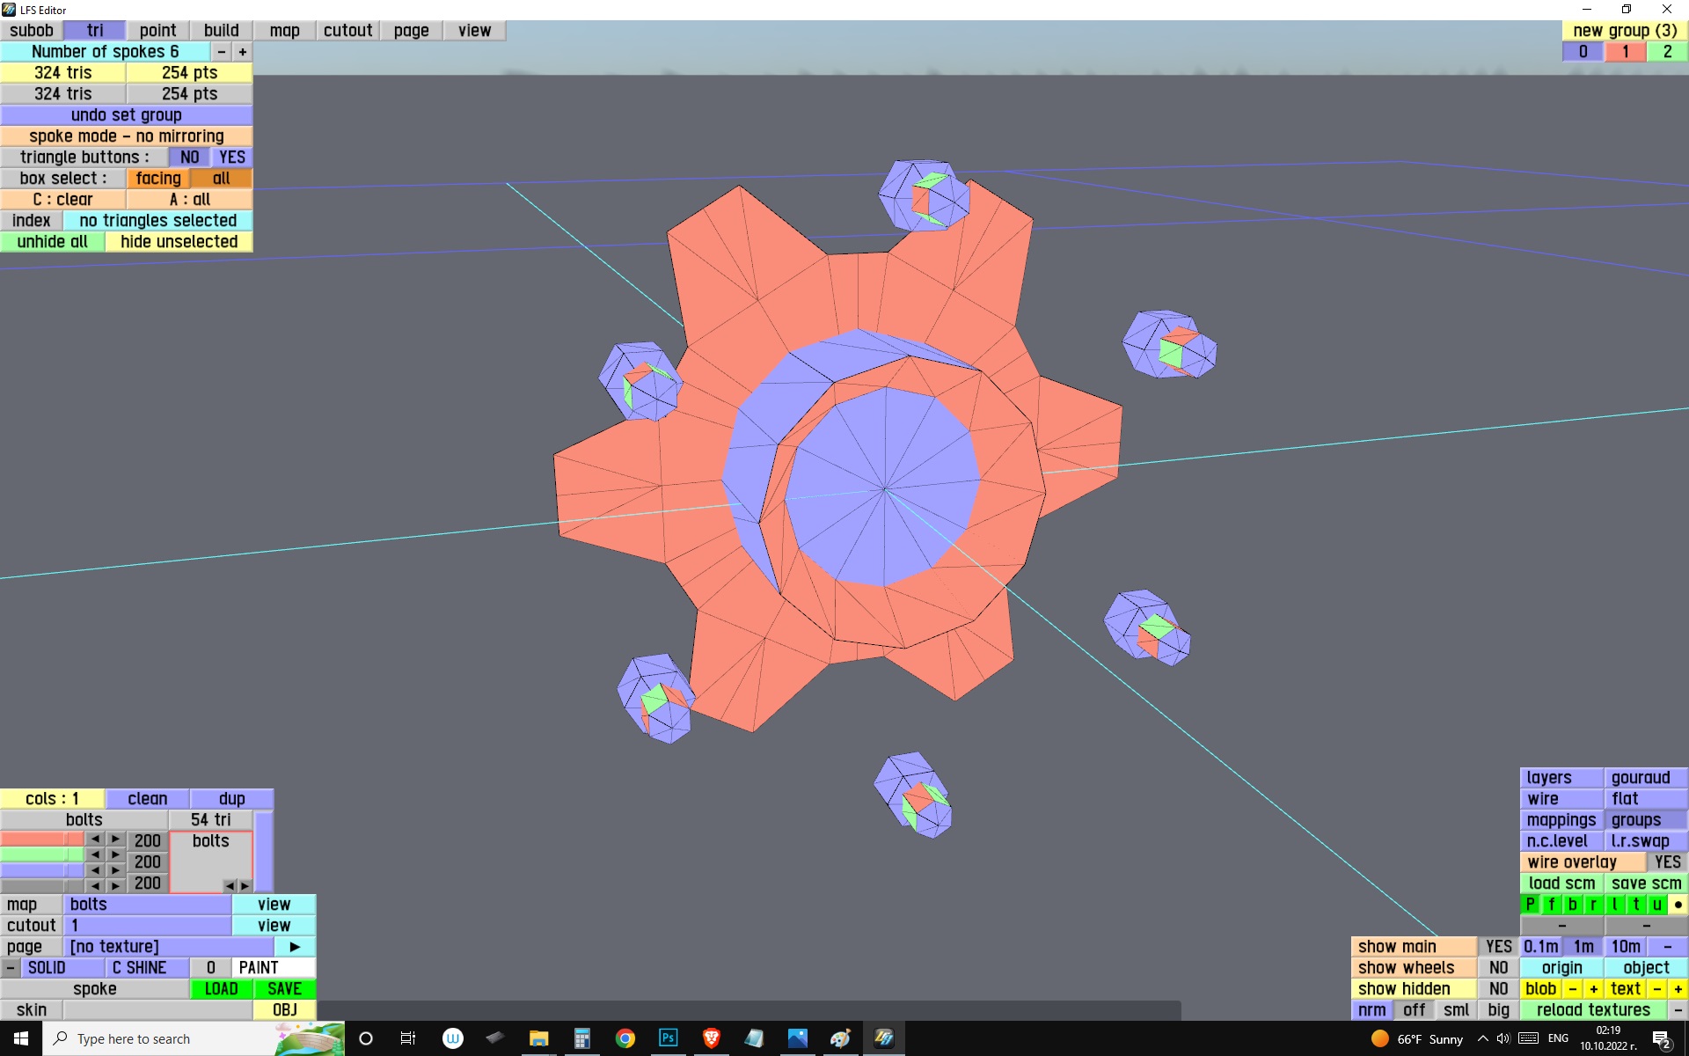Screen dimensions: 1689x1056
Task: Decrease number of spokes with minus
Action: (x=222, y=52)
